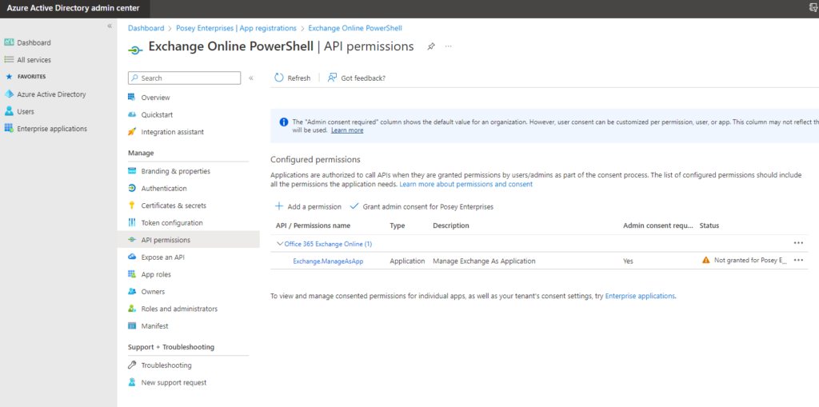Click the Dashboard breadcrumb
Viewport: 819px width, 407px height.
point(146,28)
